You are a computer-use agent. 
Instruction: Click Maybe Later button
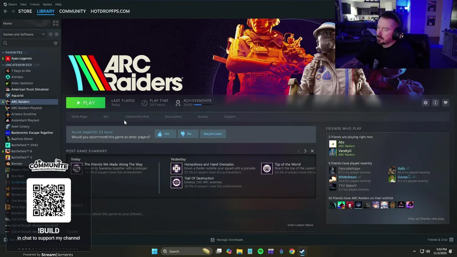coord(213,134)
